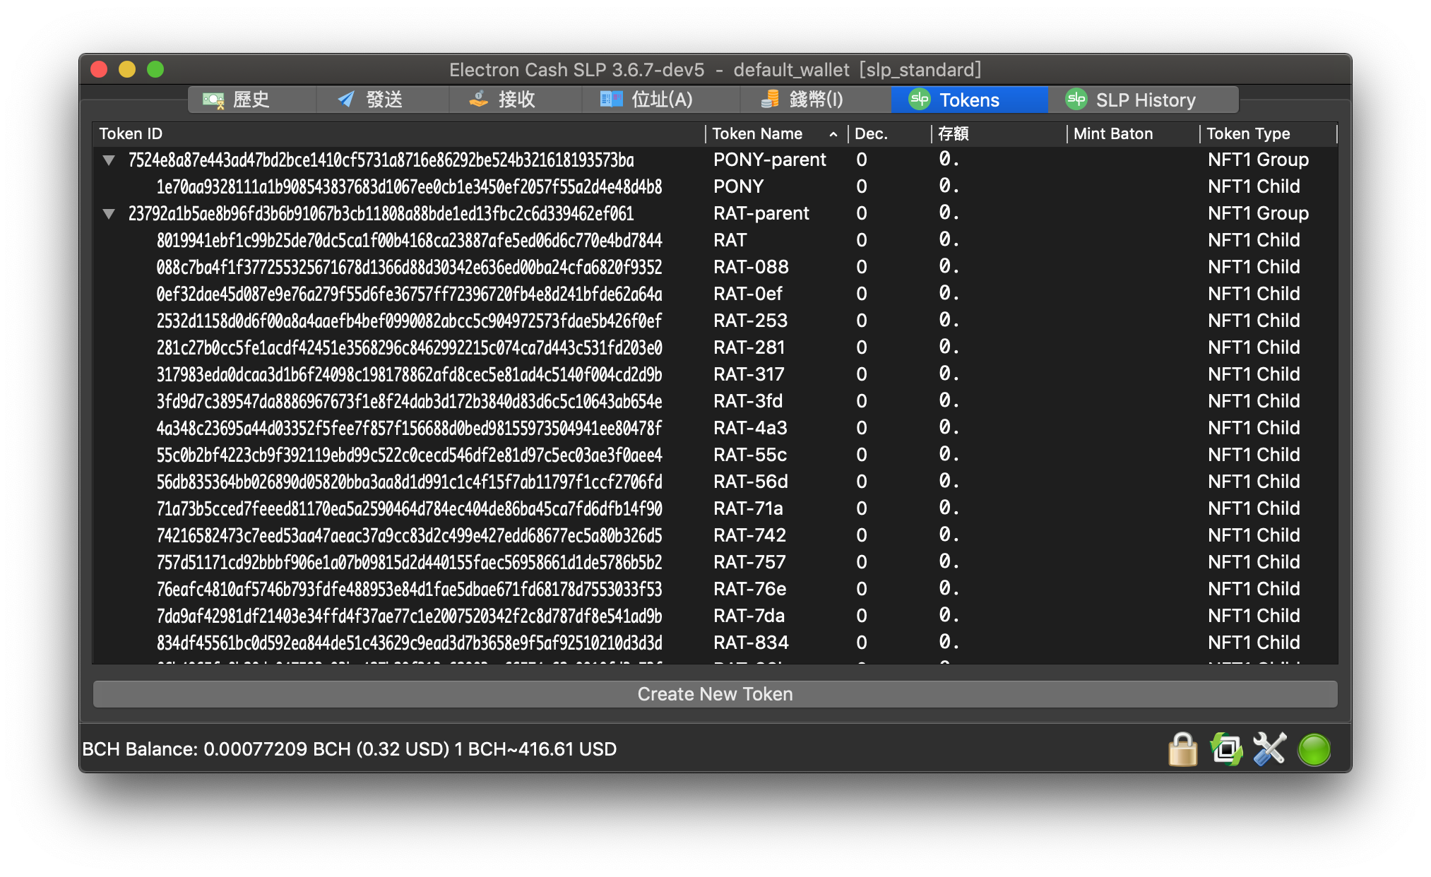This screenshot has height=877, width=1431.
Task: Select the RAT-253 token name
Action: point(750,321)
